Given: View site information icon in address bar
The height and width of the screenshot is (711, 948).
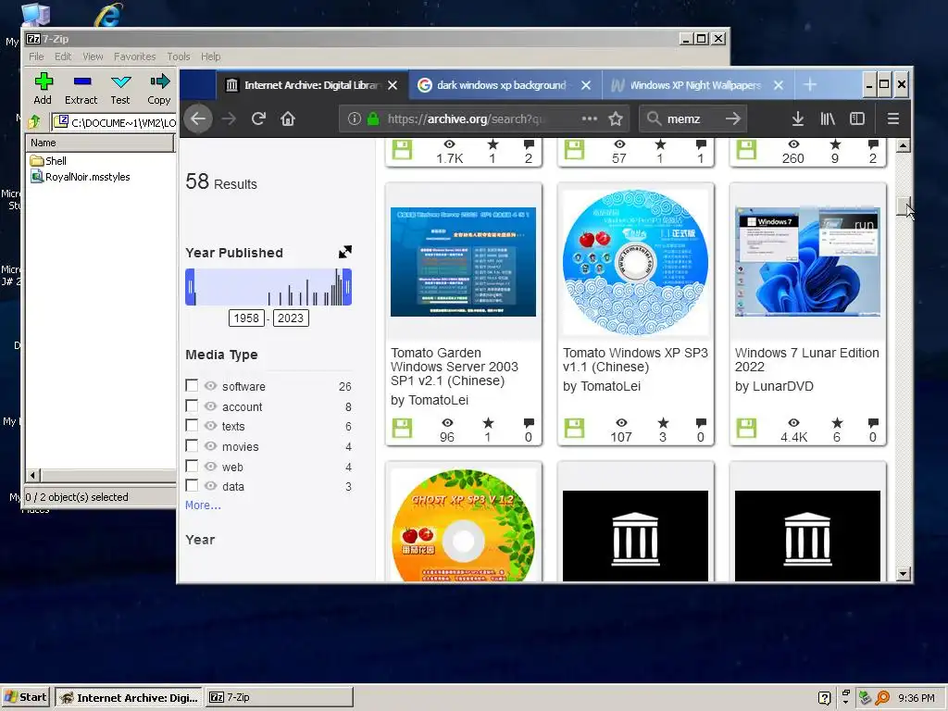Looking at the screenshot, I should point(355,119).
